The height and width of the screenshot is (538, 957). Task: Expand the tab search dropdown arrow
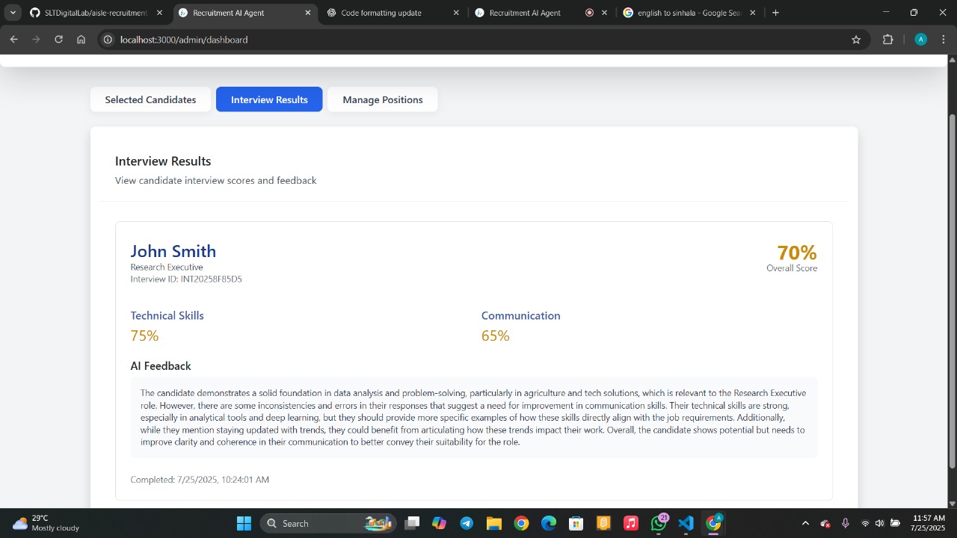pyautogui.click(x=13, y=13)
